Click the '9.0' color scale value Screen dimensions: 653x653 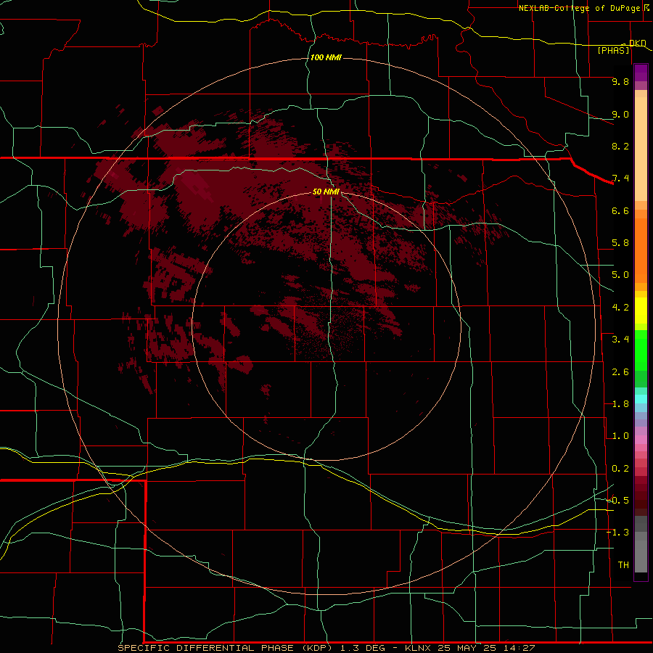pyautogui.click(x=620, y=114)
